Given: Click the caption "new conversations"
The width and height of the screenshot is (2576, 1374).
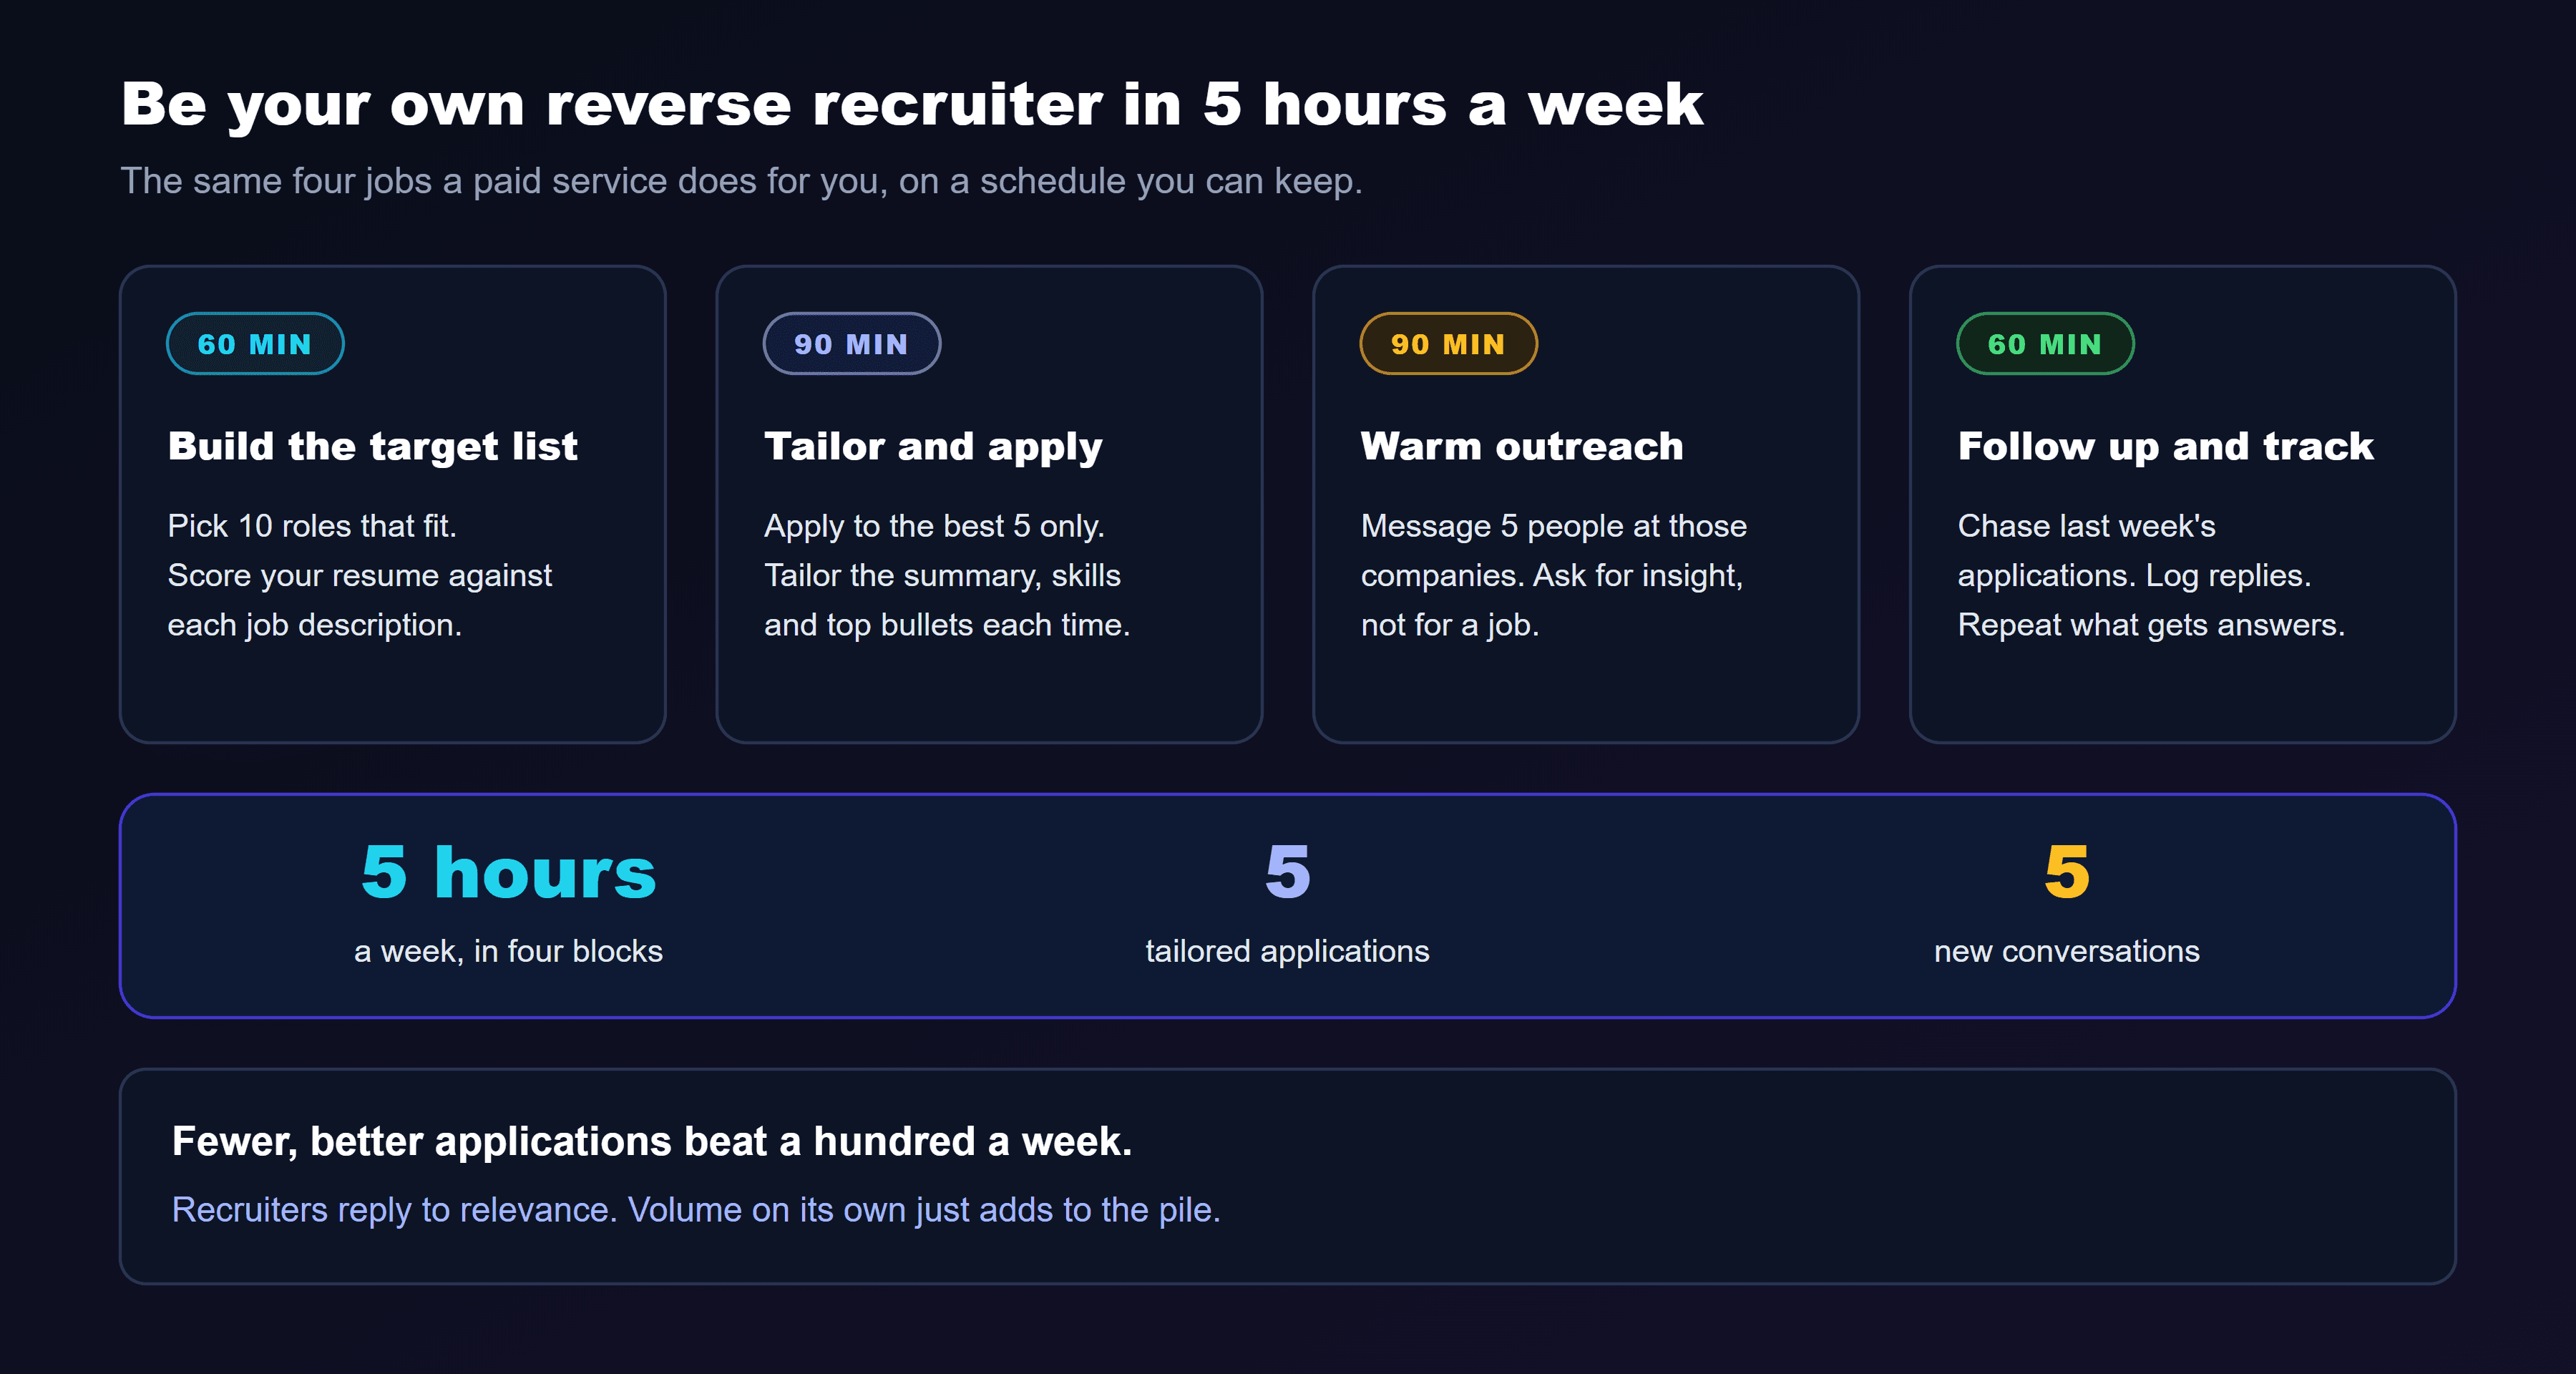Looking at the screenshot, I should [x=2066, y=951].
